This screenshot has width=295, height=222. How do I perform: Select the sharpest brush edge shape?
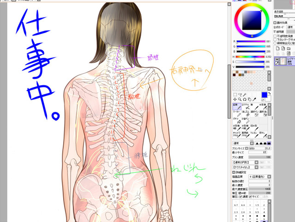coord(269,143)
